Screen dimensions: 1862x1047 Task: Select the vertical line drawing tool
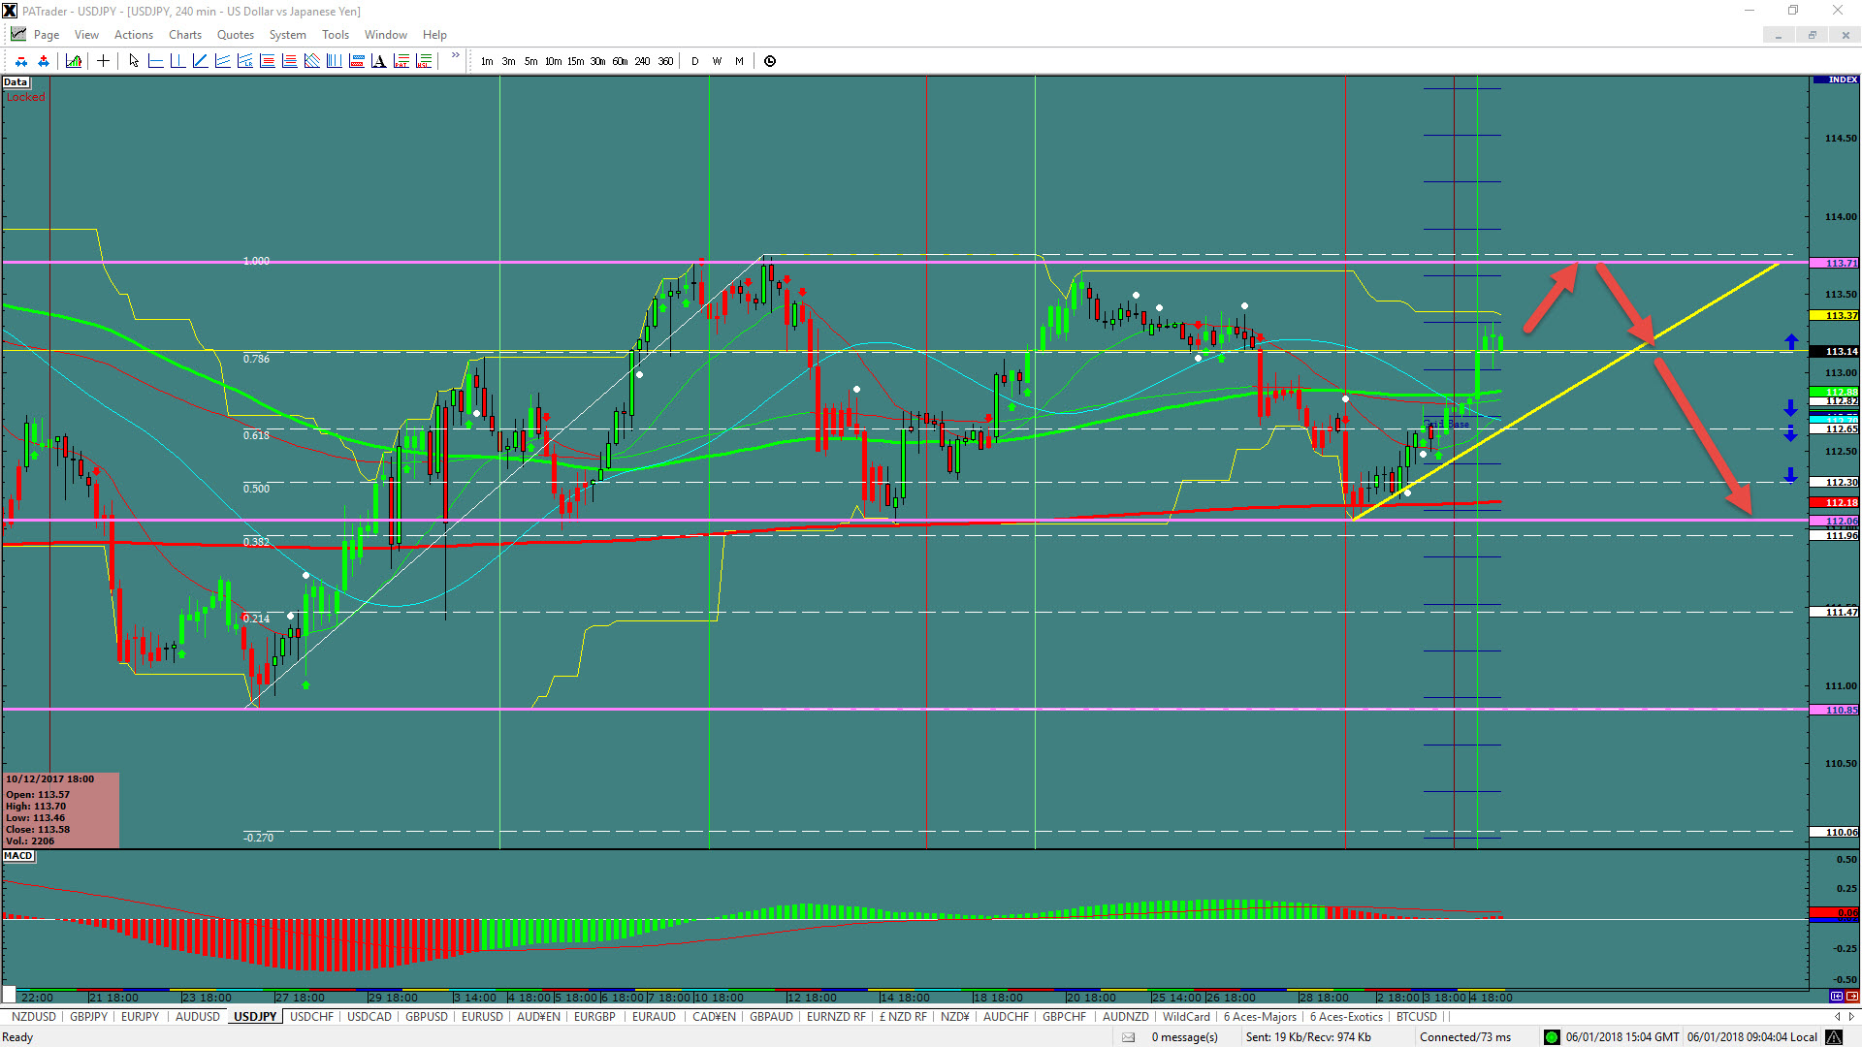click(x=177, y=61)
